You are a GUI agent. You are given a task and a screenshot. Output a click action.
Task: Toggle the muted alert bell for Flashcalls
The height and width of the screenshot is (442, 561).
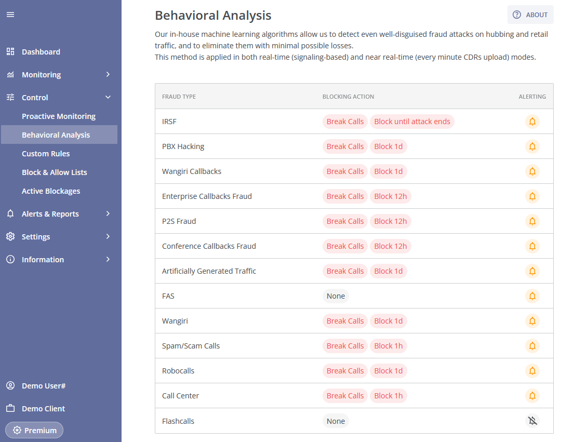tap(532, 421)
